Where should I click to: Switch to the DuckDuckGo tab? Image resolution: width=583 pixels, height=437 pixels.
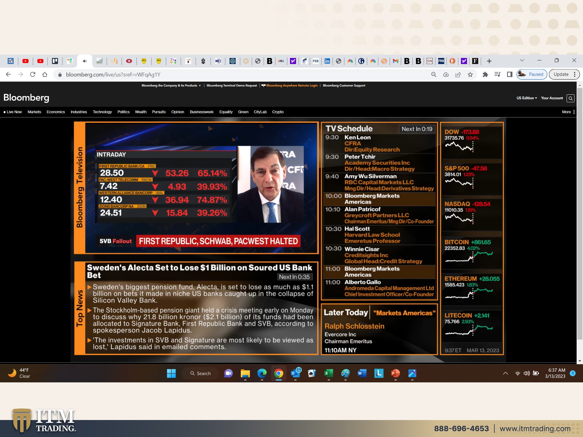tap(452, 61)
